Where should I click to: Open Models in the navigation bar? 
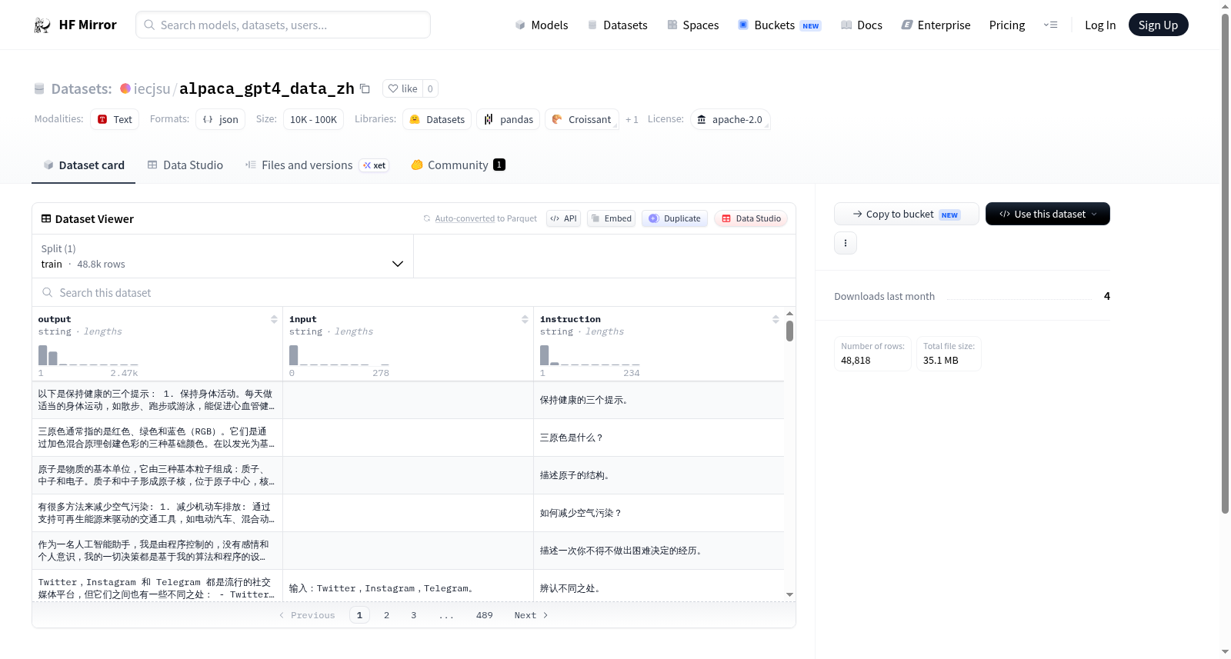tap(542, 25)
